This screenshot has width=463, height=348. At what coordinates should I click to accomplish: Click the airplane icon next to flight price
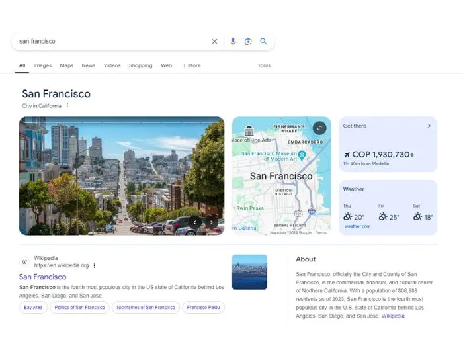click(347, 155)
